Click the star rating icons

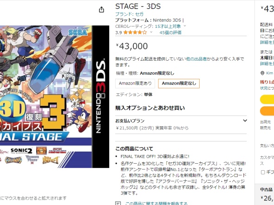tap(135, 32)
